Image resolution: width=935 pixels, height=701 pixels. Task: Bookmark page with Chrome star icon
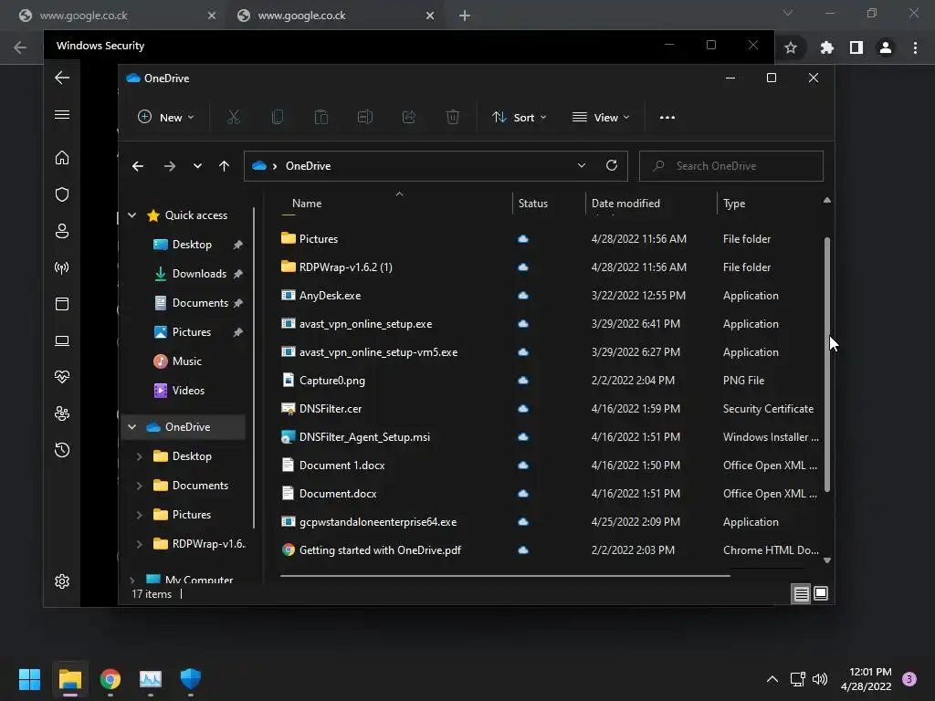(x=791, y=47)
